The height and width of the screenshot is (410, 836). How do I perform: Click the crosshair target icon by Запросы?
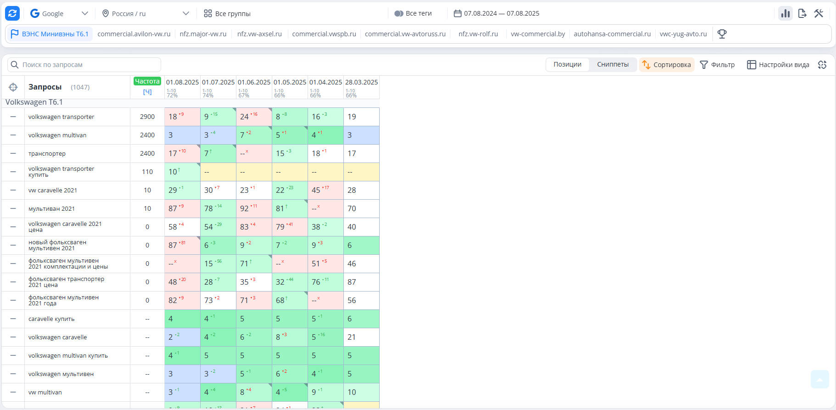point(13,87)
